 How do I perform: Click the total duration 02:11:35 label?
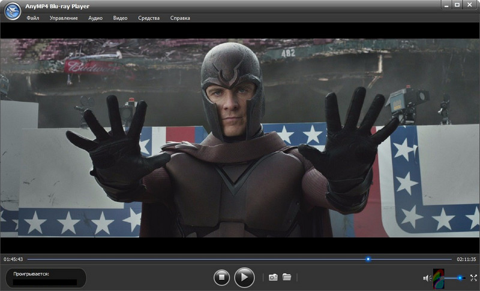click(466, 259)
